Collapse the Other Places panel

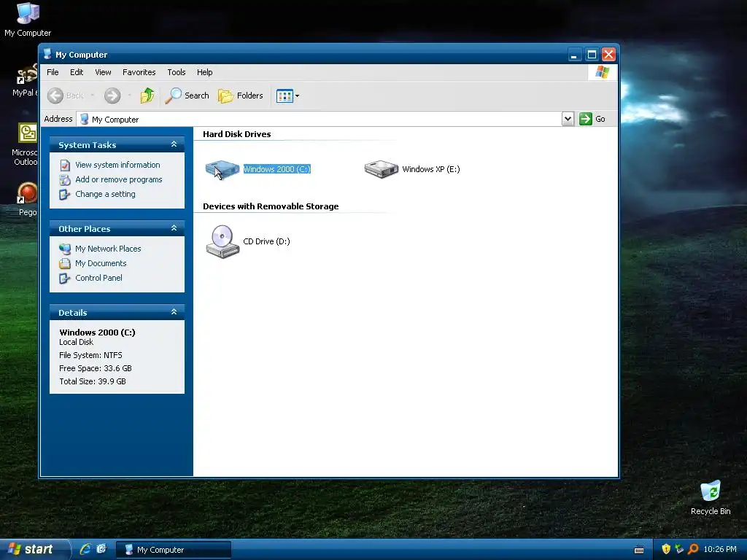click(174, 228)
